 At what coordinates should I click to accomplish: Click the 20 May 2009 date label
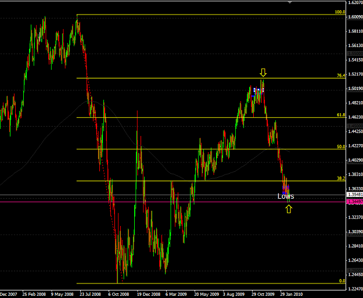click(207, 295)
